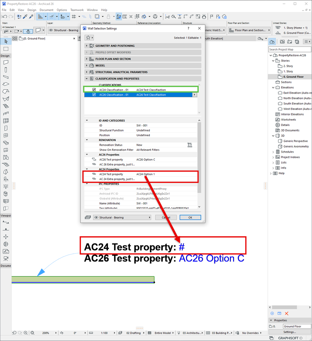This screenshot has width=312, height=341.
Task: Toggle link icon for AC 26 Extra property
Action: pyautogui.click(x=94, y=164)
